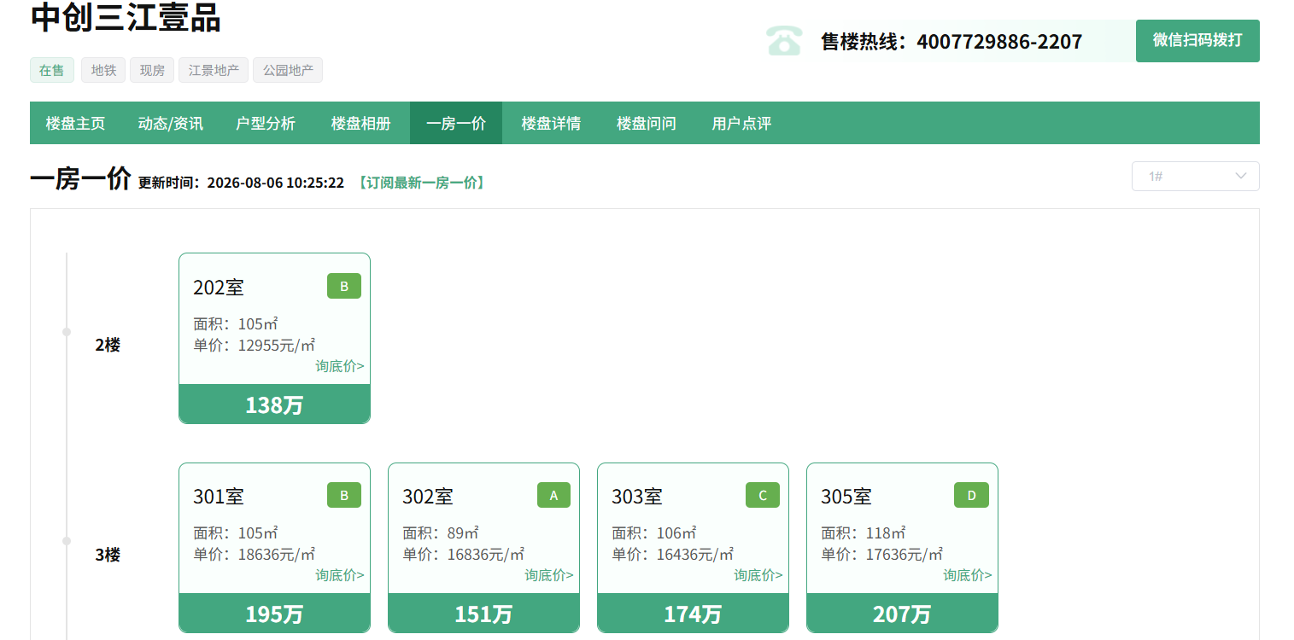
Task: Click 询底价 on room 301 card
Action: tap(340, 575)
